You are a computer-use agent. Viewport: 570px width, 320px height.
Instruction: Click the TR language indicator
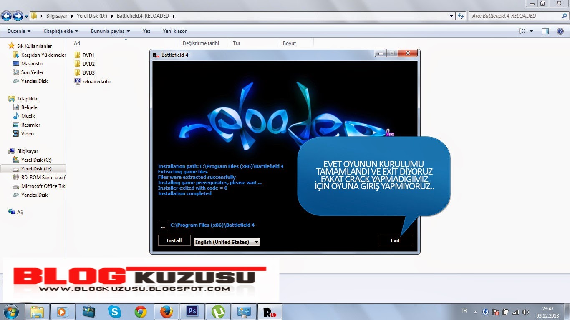coord(464,311)
